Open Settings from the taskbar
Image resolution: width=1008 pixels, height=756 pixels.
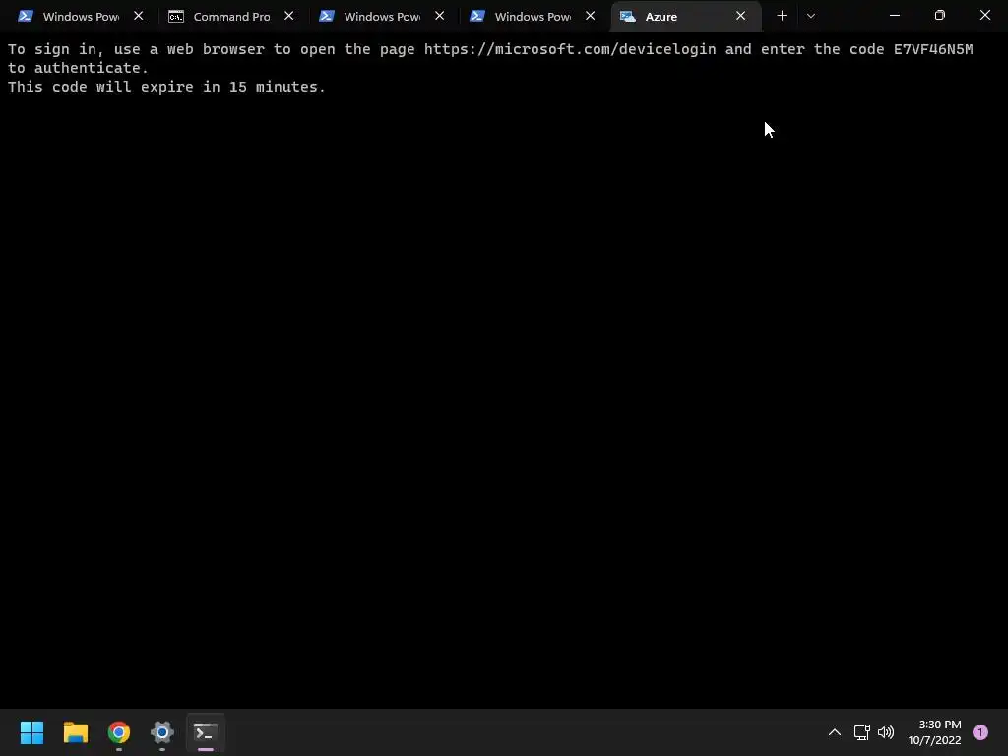[162, 732]
